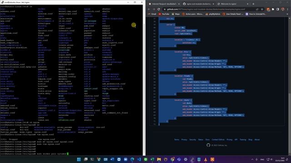The width and height of the screenshot is (291, 163).
Task: Click the microphone tray icon
Action: point(256,159)
